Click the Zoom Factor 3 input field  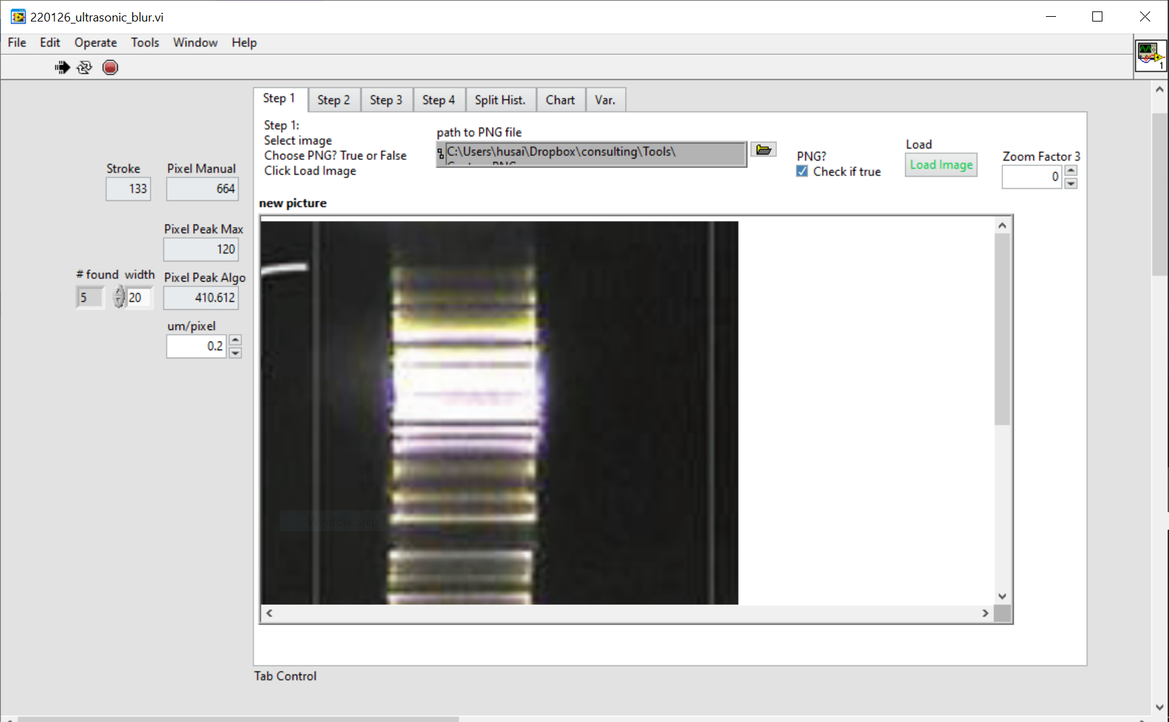1032,177
